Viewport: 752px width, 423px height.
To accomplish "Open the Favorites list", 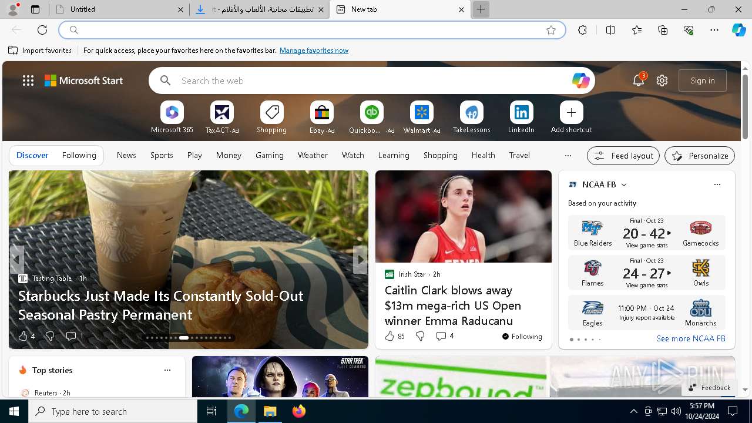I will [637, 30].
